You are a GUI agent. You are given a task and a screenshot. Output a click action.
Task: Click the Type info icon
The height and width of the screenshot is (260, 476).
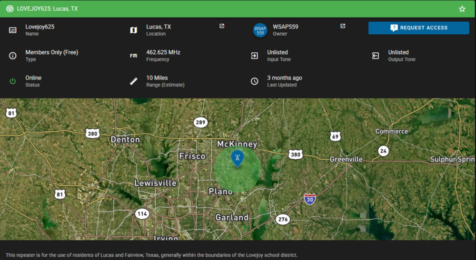(x=13, y=56)
